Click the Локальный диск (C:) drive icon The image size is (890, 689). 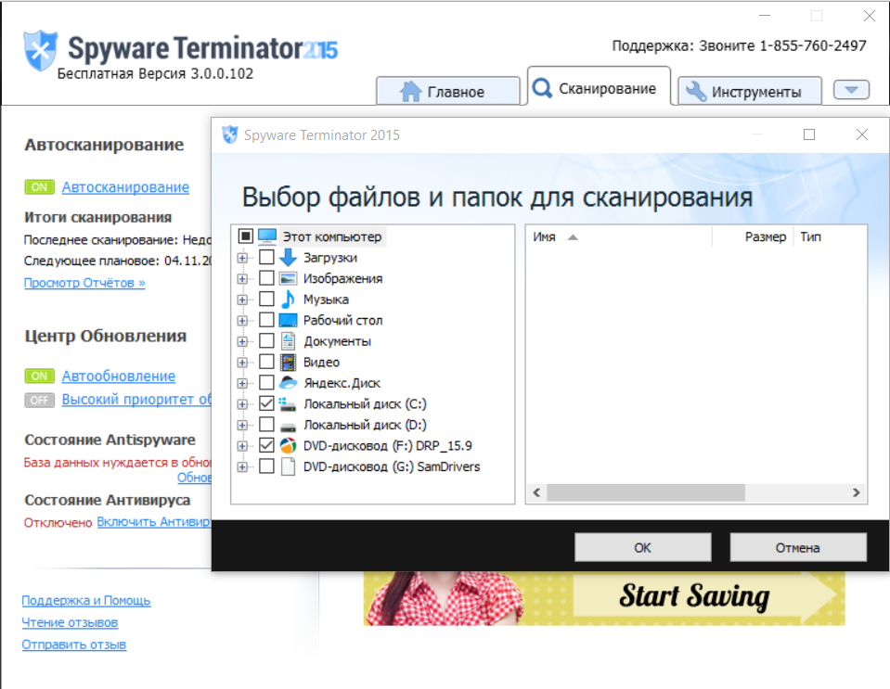(x=288, y=403)
